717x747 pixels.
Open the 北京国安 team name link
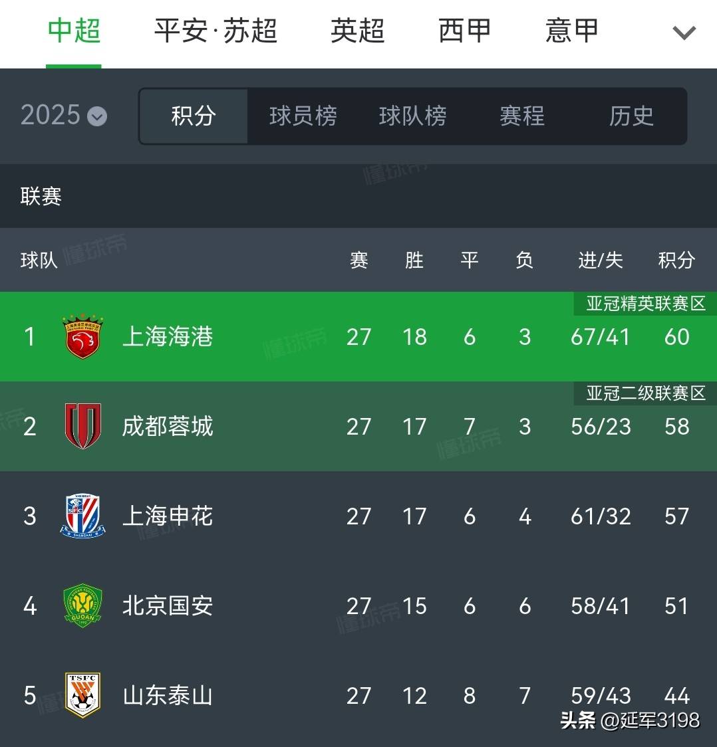click(x=168, y=606)
